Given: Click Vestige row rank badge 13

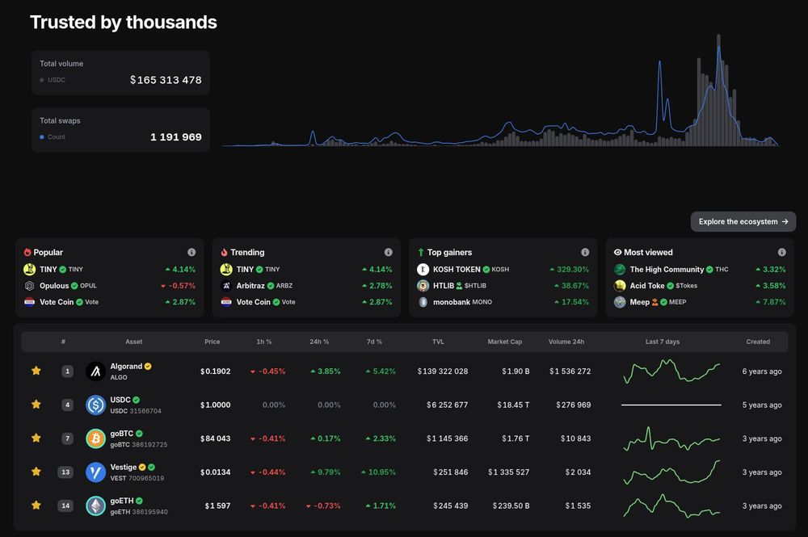Looking at the screenshot, I should click(x=65, y=472).
